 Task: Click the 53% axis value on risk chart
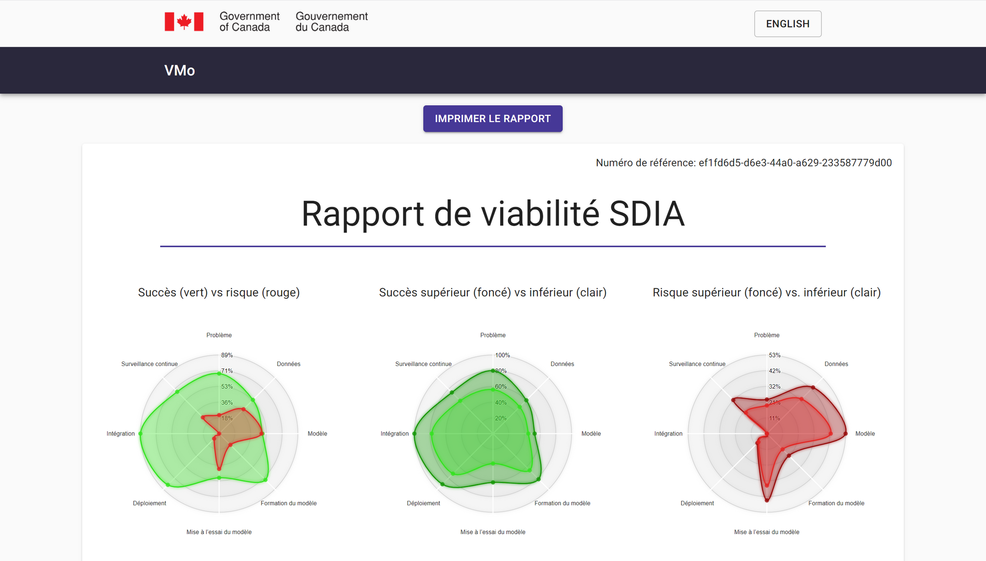775,355
